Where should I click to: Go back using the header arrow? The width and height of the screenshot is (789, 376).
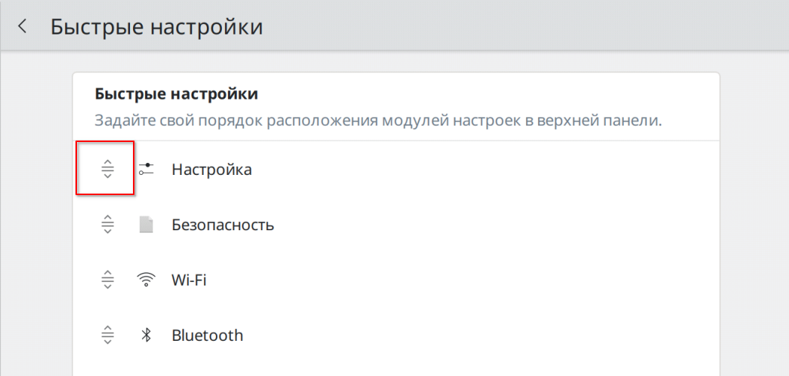(22, 27)
